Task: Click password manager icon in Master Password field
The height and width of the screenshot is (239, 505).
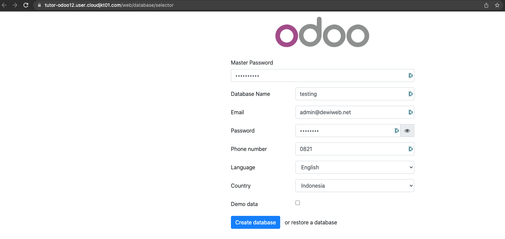Action: point(410,75)
